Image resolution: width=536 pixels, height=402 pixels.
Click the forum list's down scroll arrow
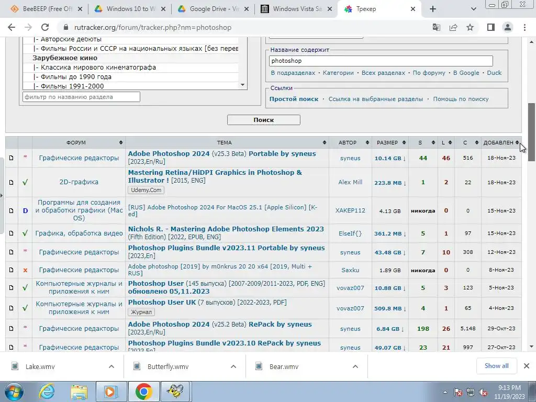[243, 85]
